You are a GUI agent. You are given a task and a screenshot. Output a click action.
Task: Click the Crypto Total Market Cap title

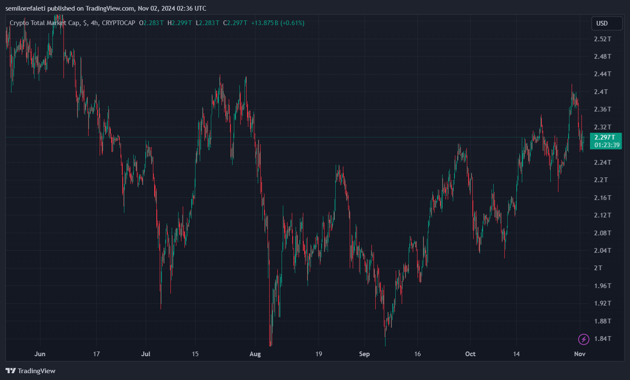pos(44,23)
